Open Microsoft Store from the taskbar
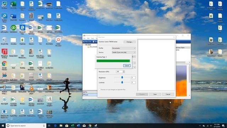Screen dimensions: 227x128 [x=67, y=126]
